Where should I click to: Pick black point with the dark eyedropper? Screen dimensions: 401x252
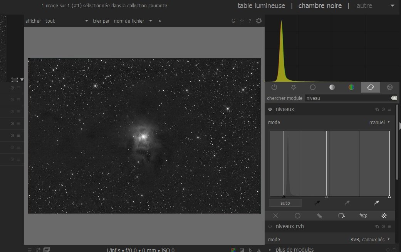pos(317,203)
